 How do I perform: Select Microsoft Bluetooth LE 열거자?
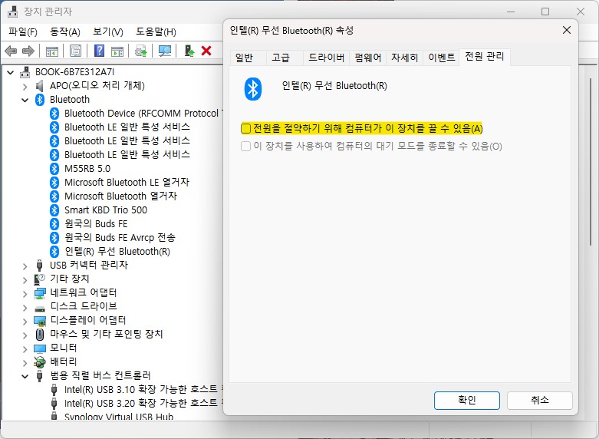click(x=127, y=183)
